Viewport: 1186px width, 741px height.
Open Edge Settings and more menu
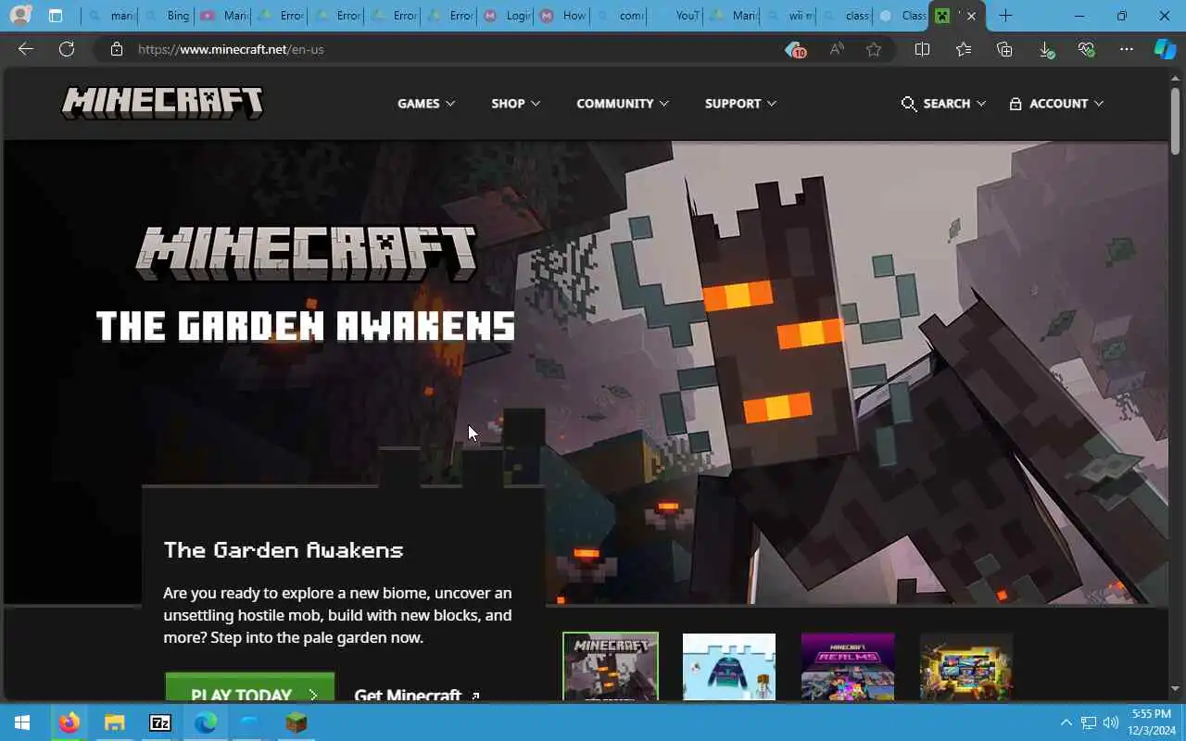[1127, 49]
